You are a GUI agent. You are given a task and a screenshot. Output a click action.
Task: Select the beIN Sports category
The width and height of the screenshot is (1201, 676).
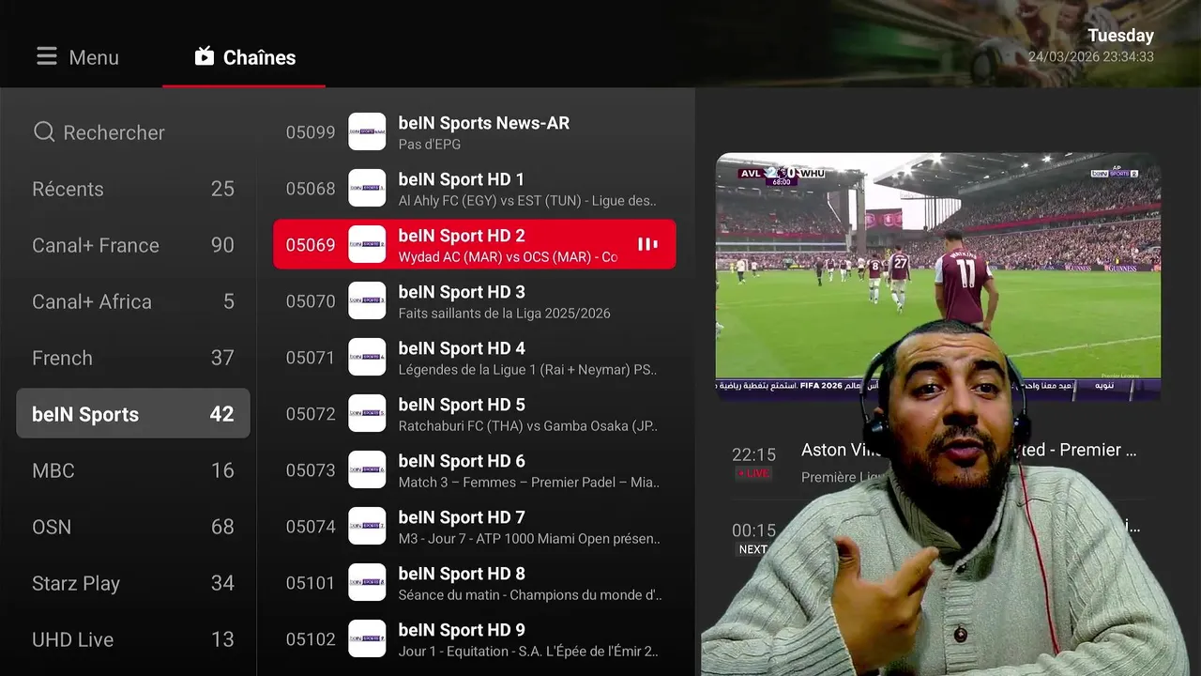133,414
